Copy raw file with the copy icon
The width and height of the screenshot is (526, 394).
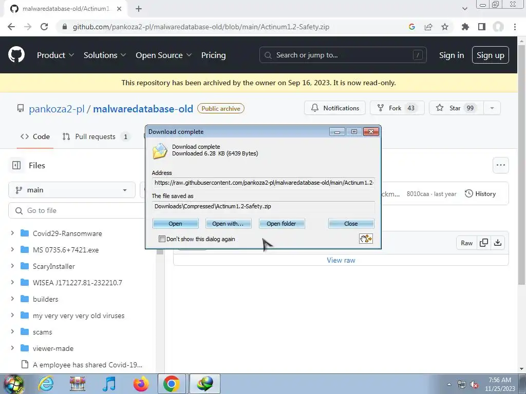(484, 243)
